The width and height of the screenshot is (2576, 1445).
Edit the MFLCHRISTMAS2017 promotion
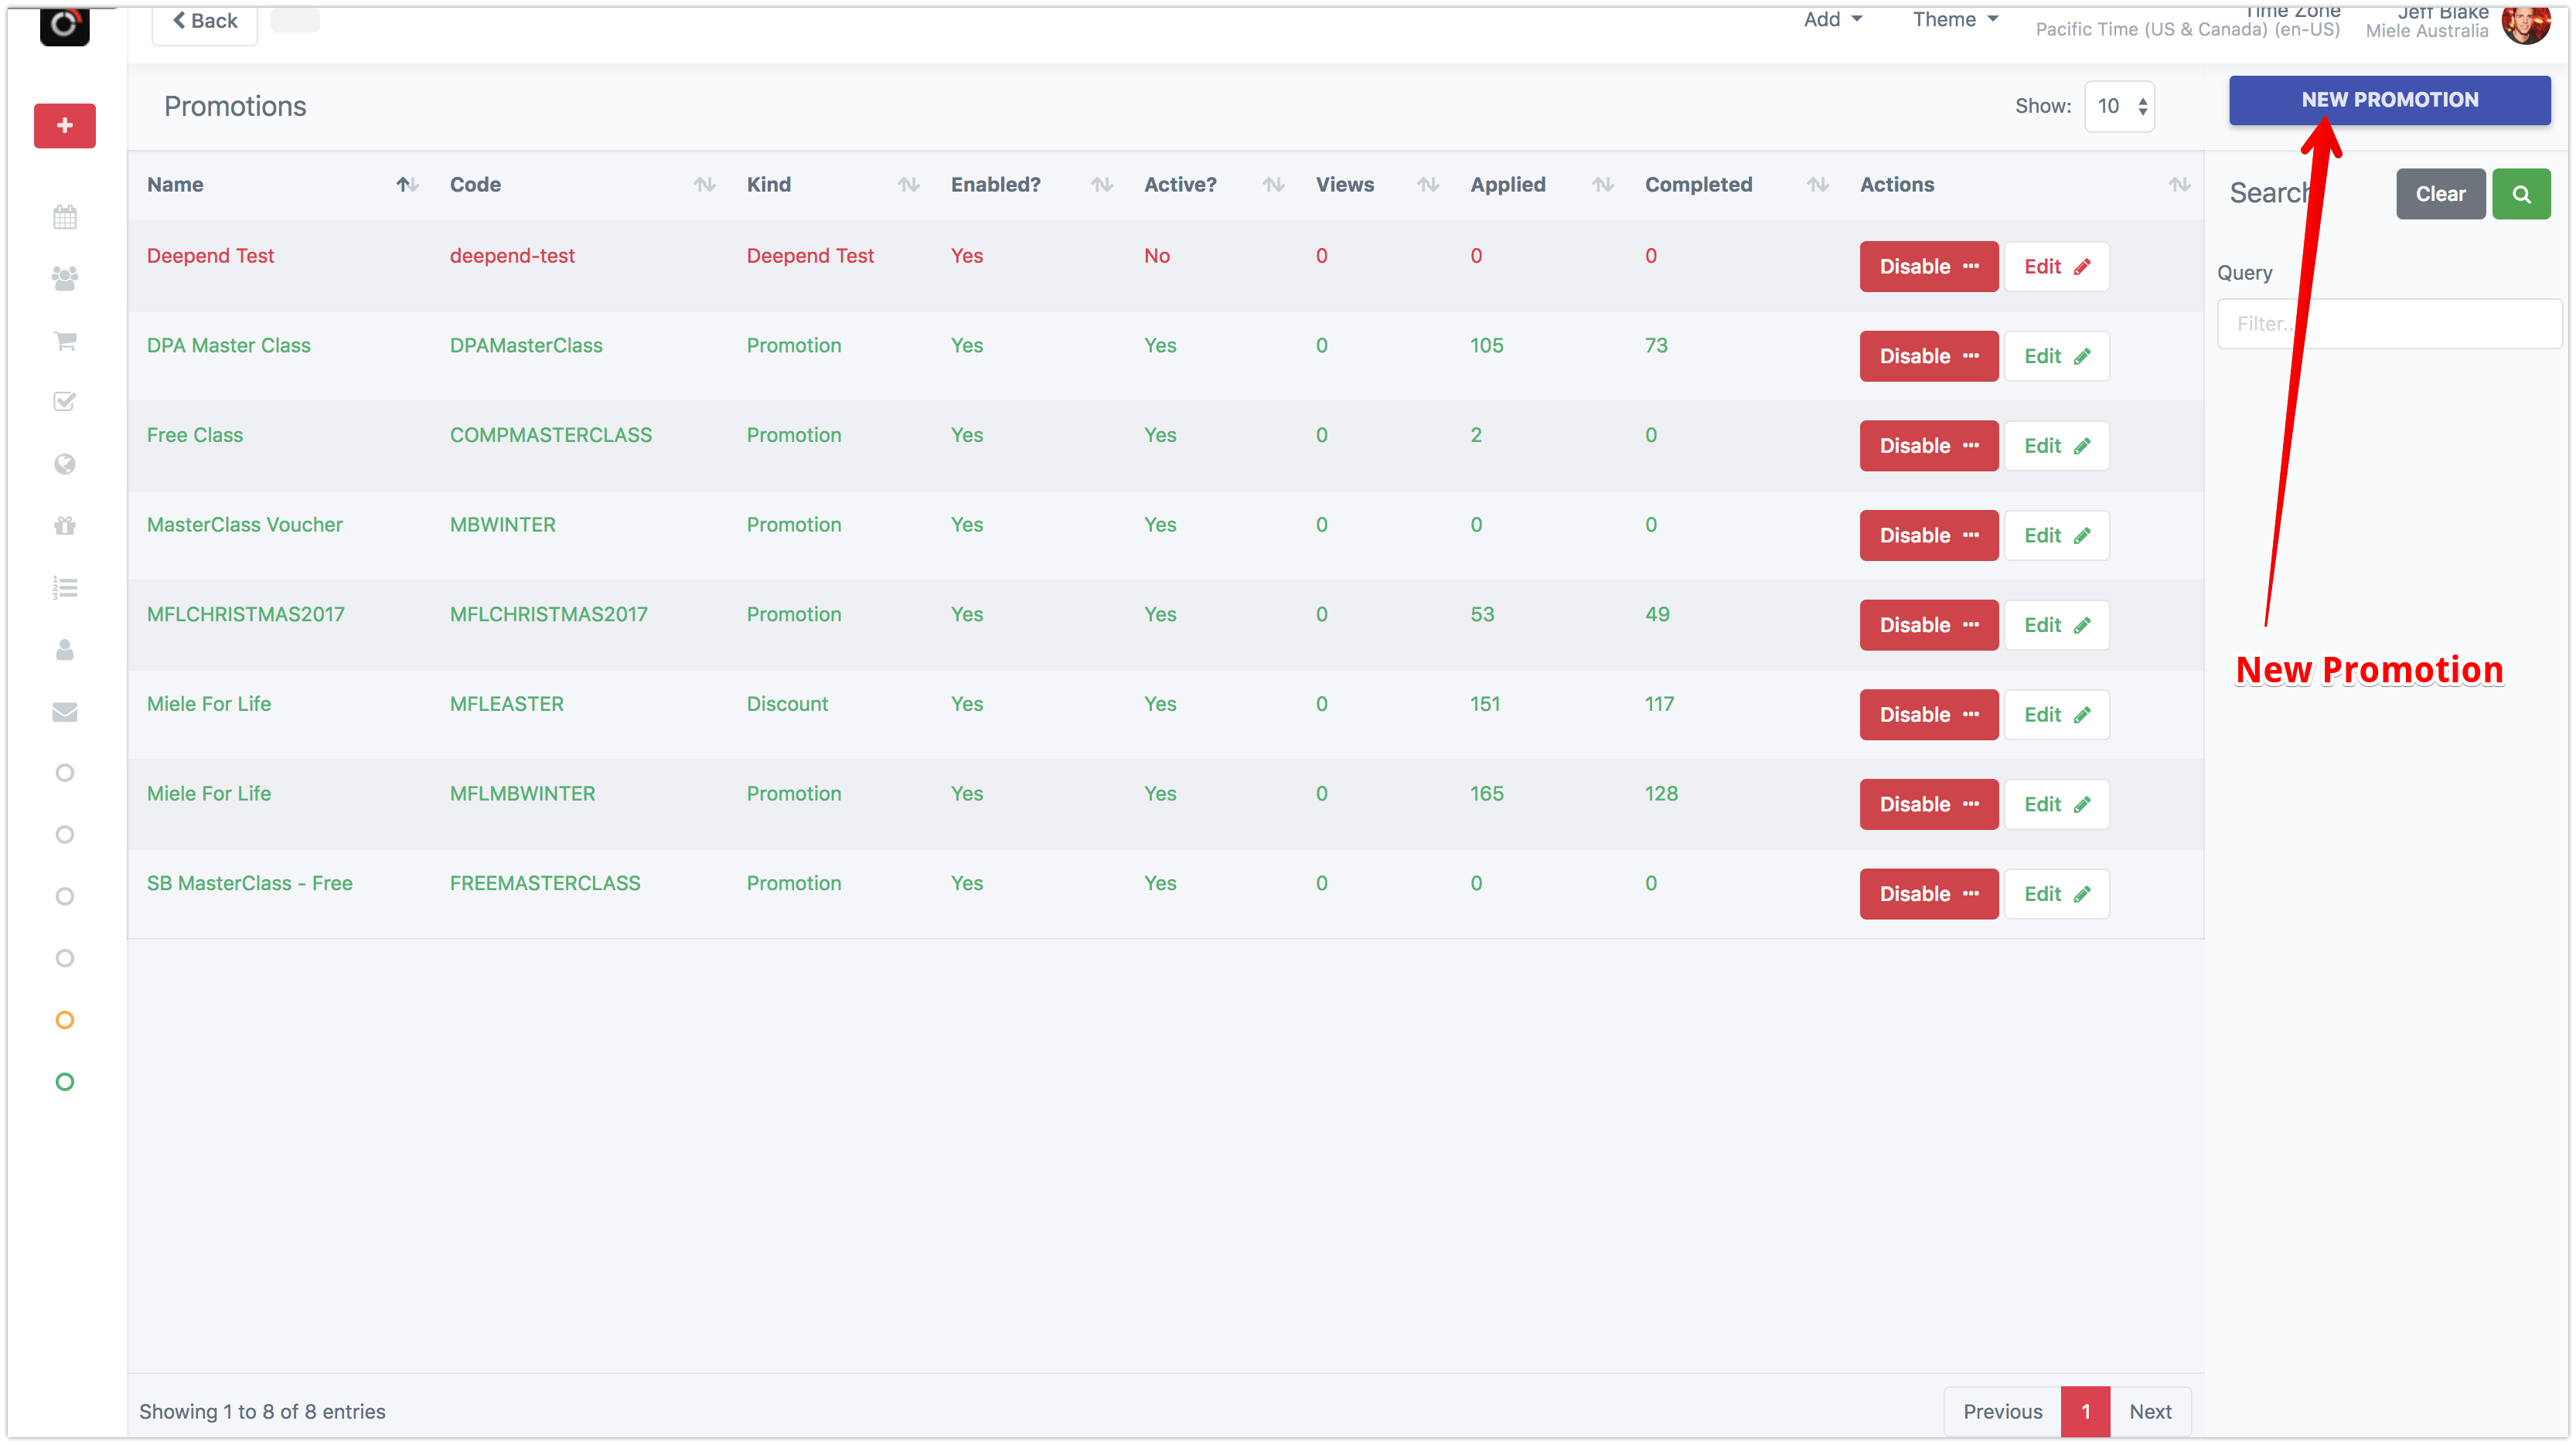(2056, 626)
